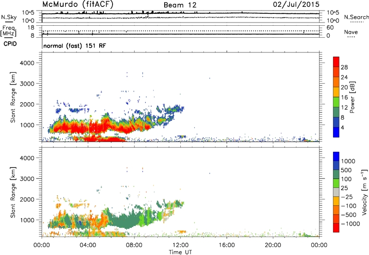The image size is (369, 255).
Task: Click the 'Nave' legend label
Action: coord(351,32)
